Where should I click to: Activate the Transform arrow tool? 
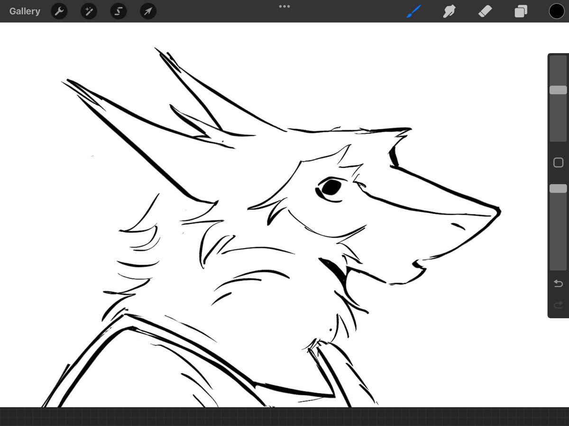pos(148,11)
